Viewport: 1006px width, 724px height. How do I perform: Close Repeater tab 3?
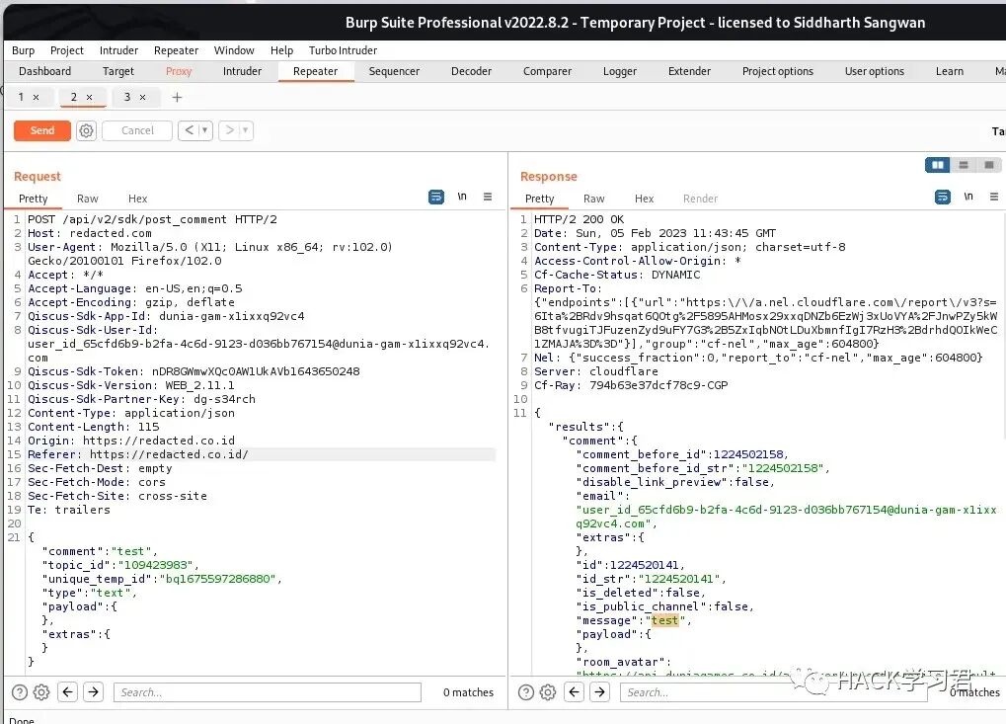point(142,97)
